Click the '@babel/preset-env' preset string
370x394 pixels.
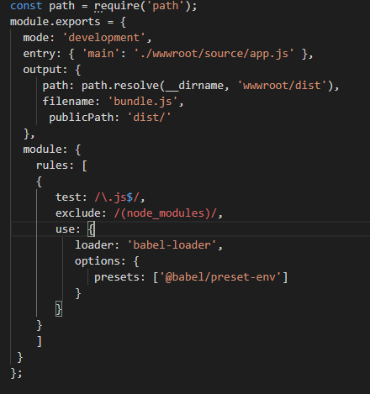click(x=220, y=277)
